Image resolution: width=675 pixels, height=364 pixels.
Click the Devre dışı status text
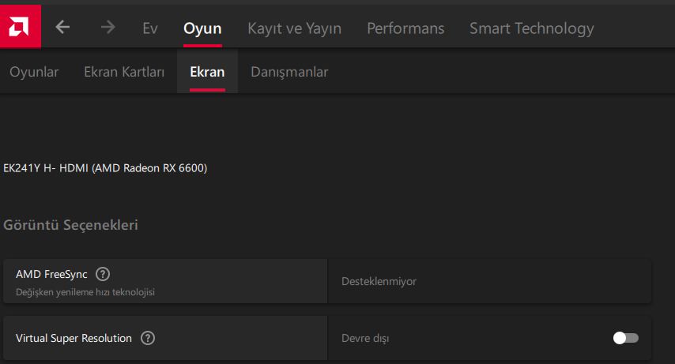click(365, 338)
